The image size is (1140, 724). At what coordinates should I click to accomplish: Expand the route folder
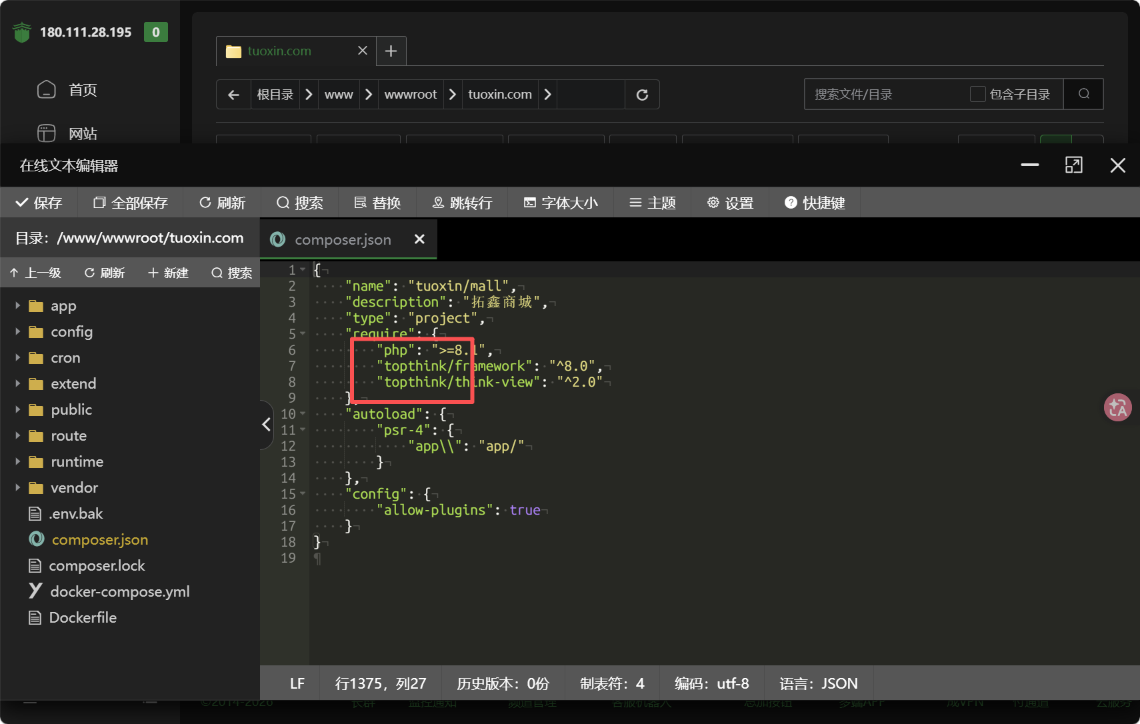click(18, 436)
